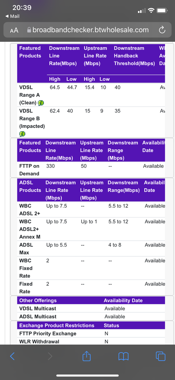The image size is (175, 380).
Task: Open the Bookmarks book icon
Action: click(x=123, y=356)
